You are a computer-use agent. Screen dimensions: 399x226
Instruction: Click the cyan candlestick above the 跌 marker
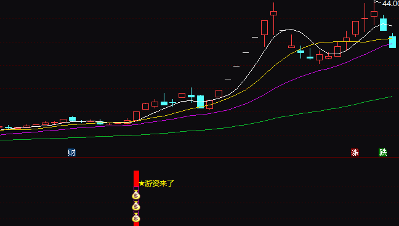(x=383, y=23)
